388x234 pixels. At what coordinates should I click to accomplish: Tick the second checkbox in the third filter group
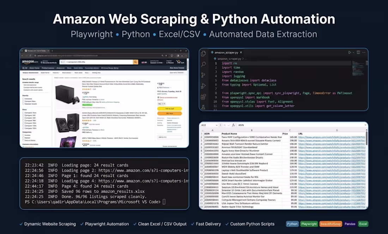pos(24,138)
